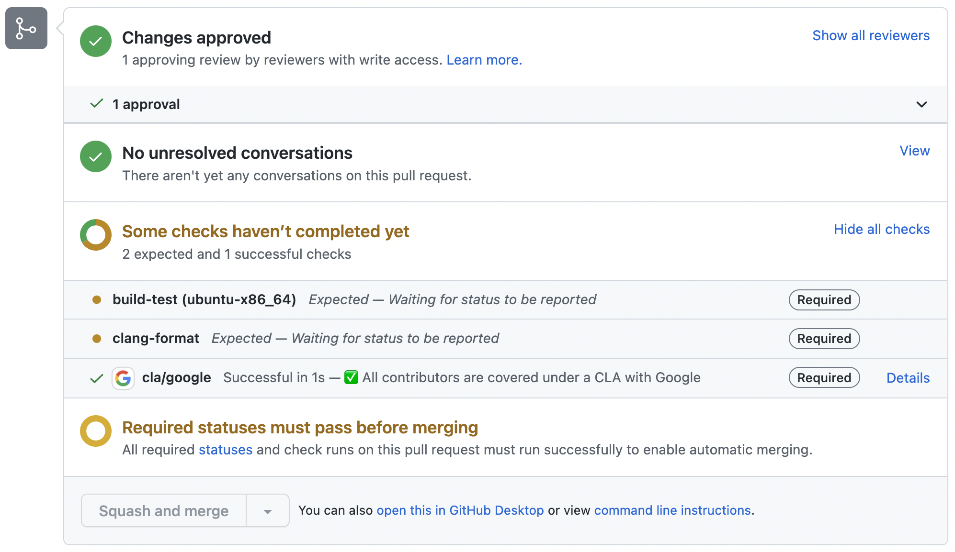Open the statuses link in merge requirements
The height and width of the screenshot is (552, 955).
(x=226, y=449)
